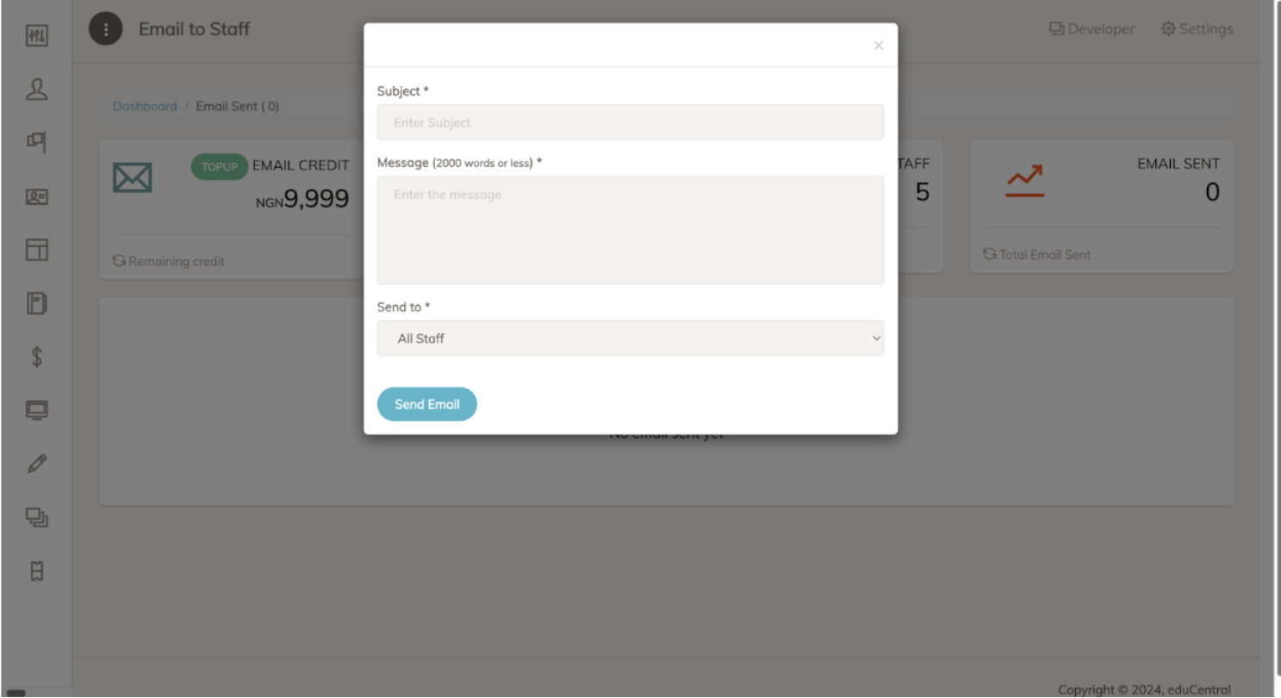Click the monitor screen icon in sidebar

tap(36, 411)
